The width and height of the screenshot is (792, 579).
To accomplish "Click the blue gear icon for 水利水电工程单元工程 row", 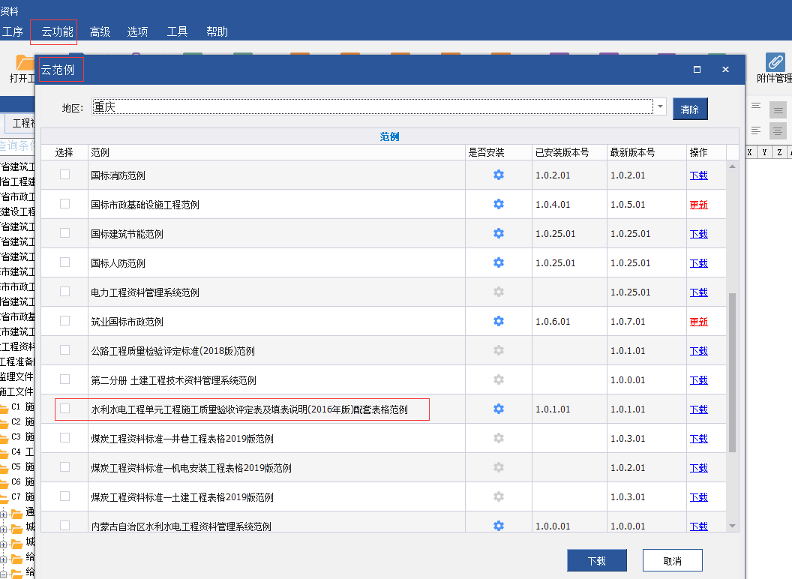I will (499, 409).
